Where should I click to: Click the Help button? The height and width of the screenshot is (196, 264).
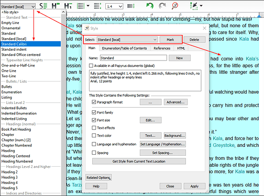coord(96,186)
